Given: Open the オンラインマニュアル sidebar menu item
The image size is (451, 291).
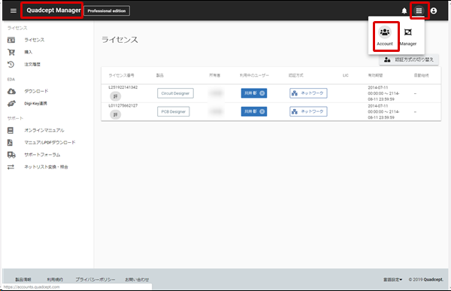Looking at the screenshot, I should (44, 130).
